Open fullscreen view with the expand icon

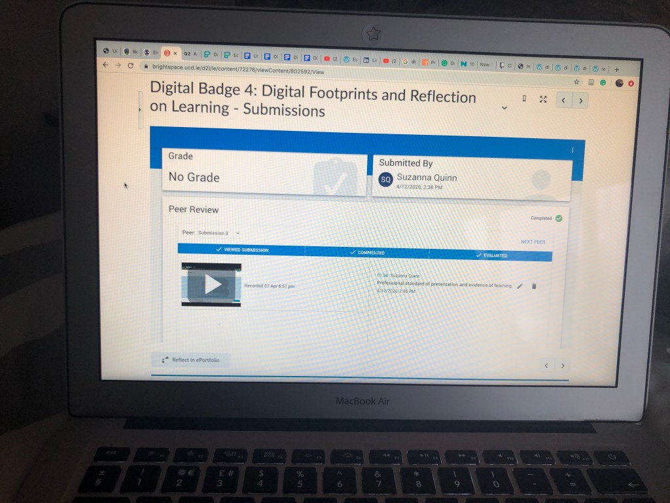point(542,100)
